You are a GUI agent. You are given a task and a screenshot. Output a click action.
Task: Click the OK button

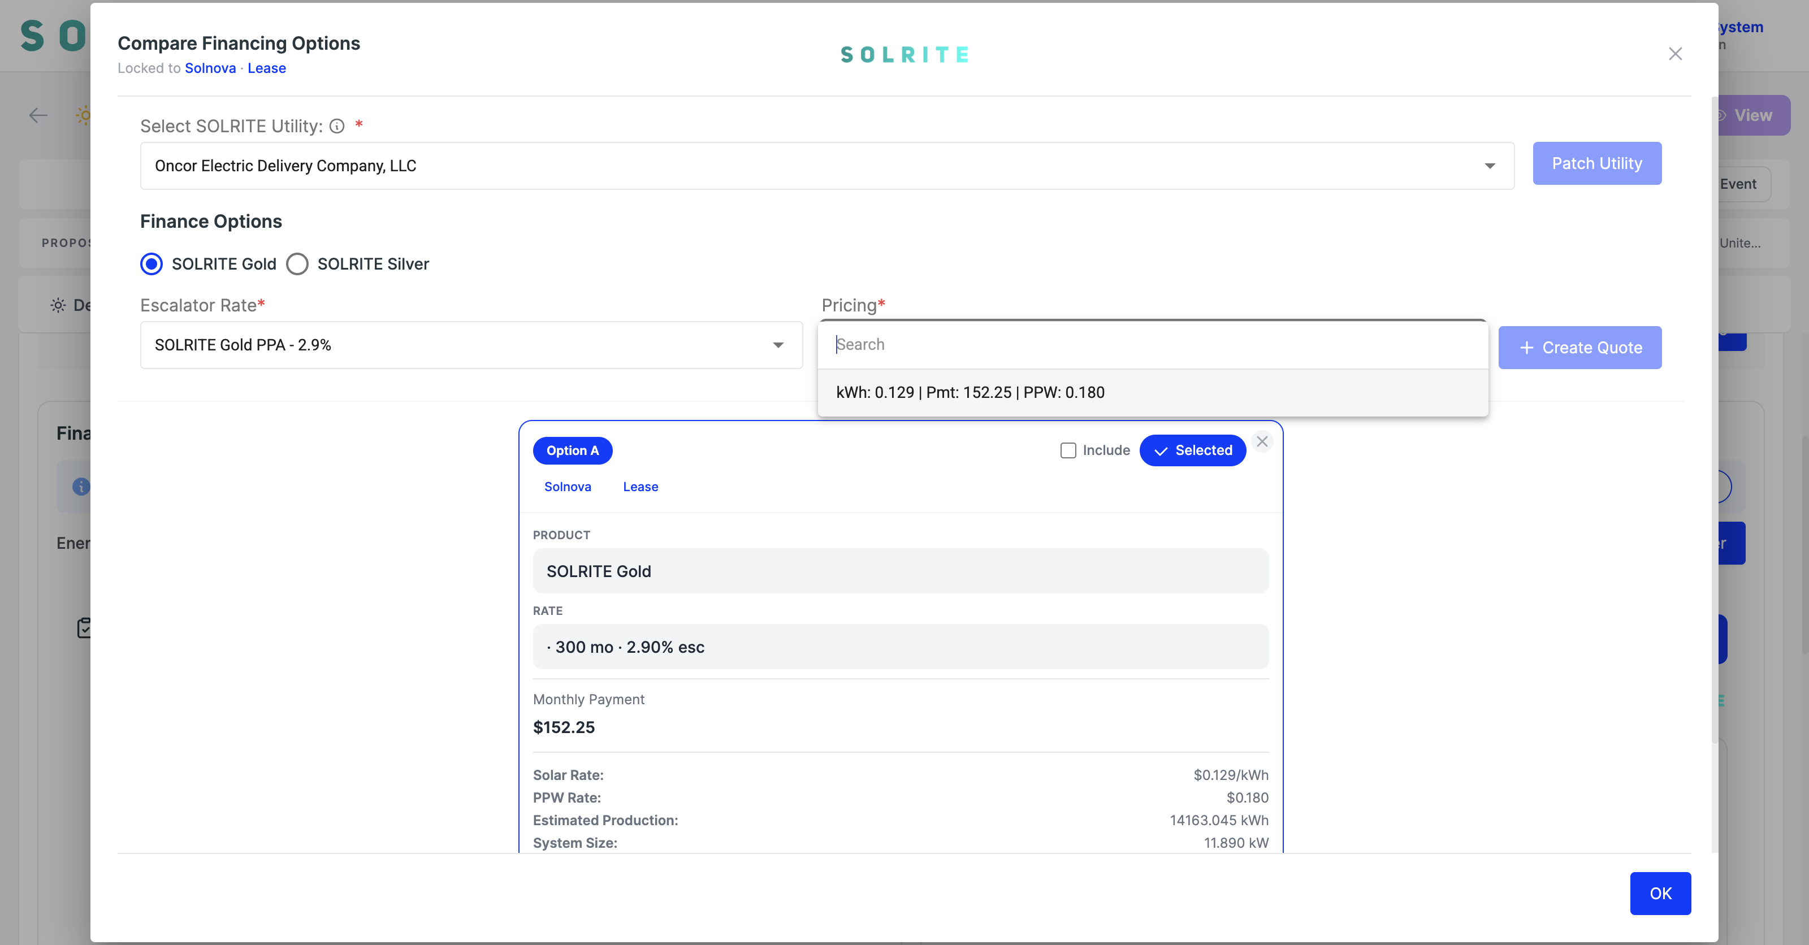click(x=1660, y=893)
